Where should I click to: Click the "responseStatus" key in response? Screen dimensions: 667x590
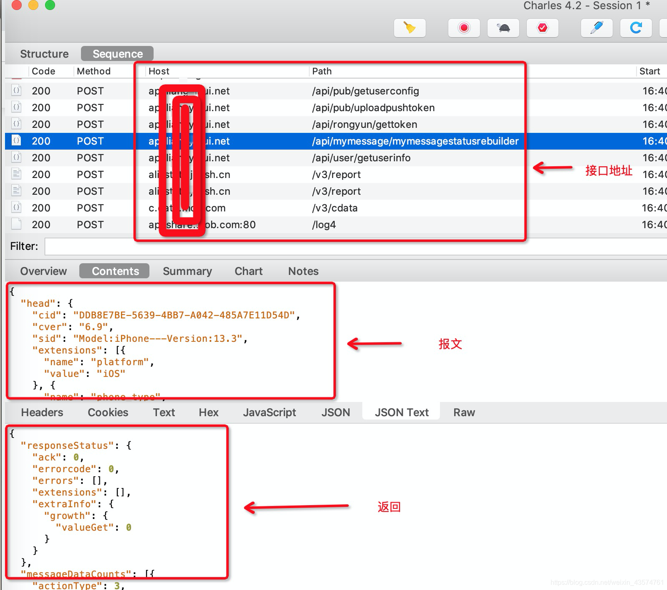(x=67, y=446)
